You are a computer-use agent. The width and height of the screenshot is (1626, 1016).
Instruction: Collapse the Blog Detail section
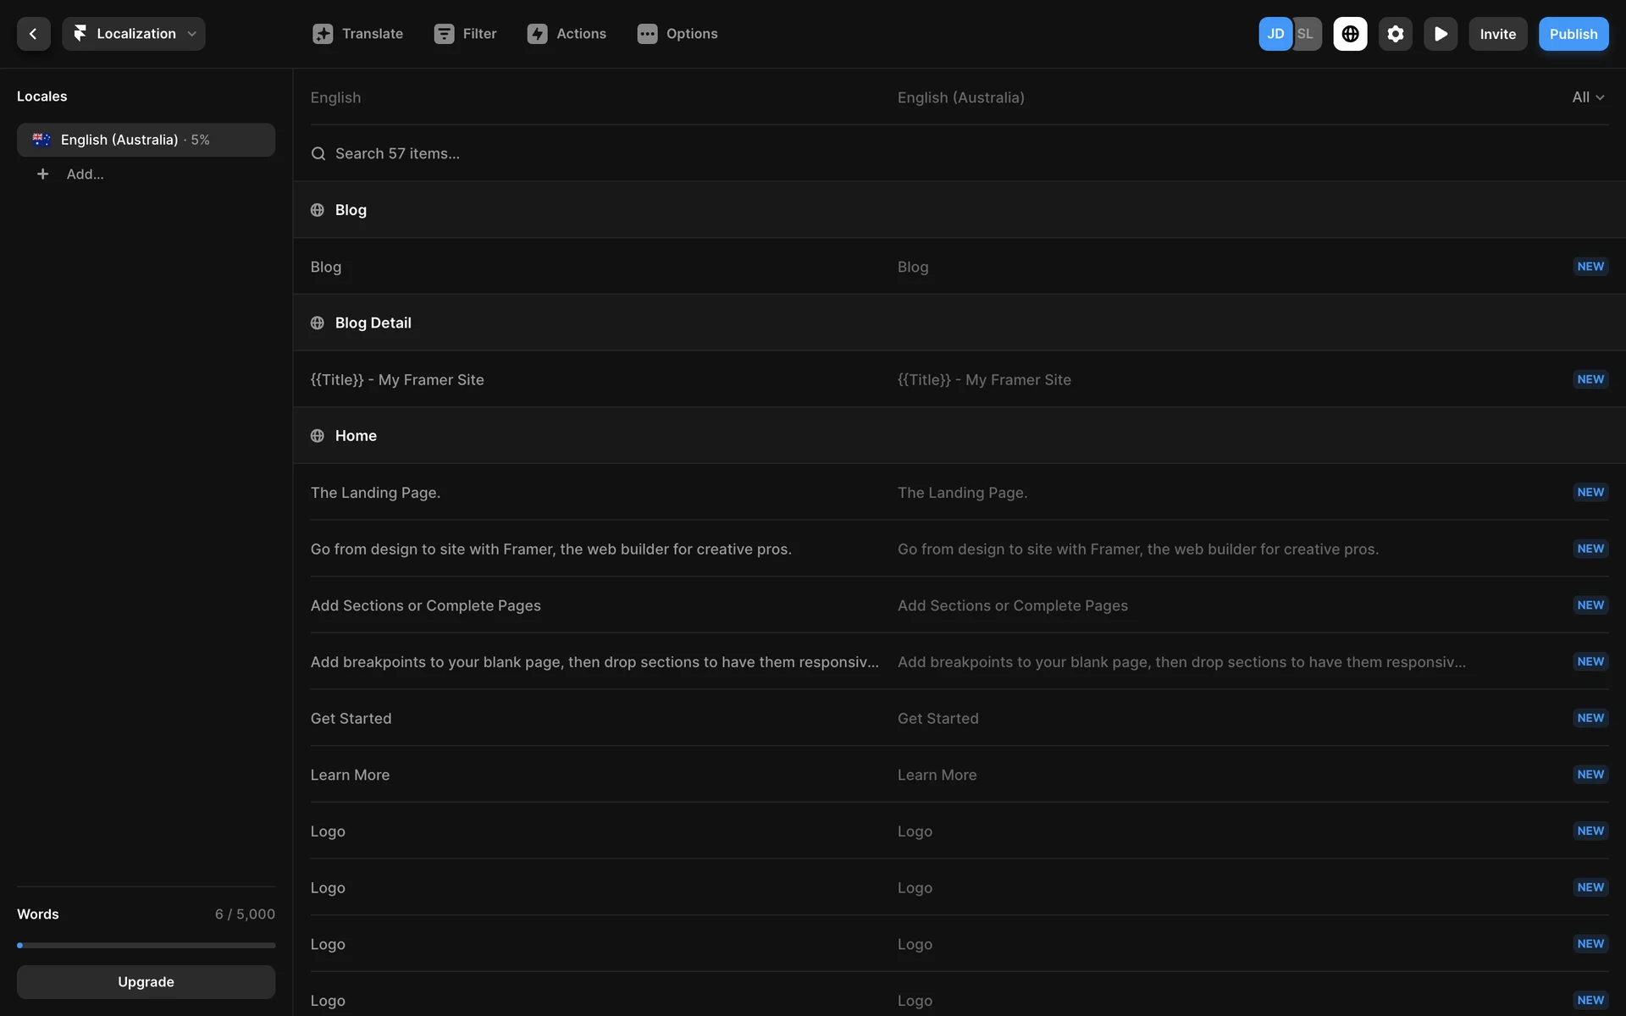pos(373,323)
